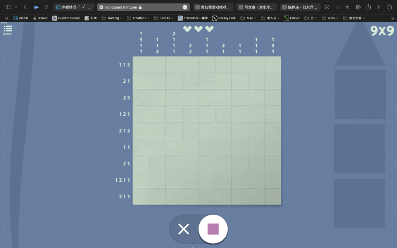Click the browser back arrow
This screenshot has height=248, width=397.
coord(25,7)
